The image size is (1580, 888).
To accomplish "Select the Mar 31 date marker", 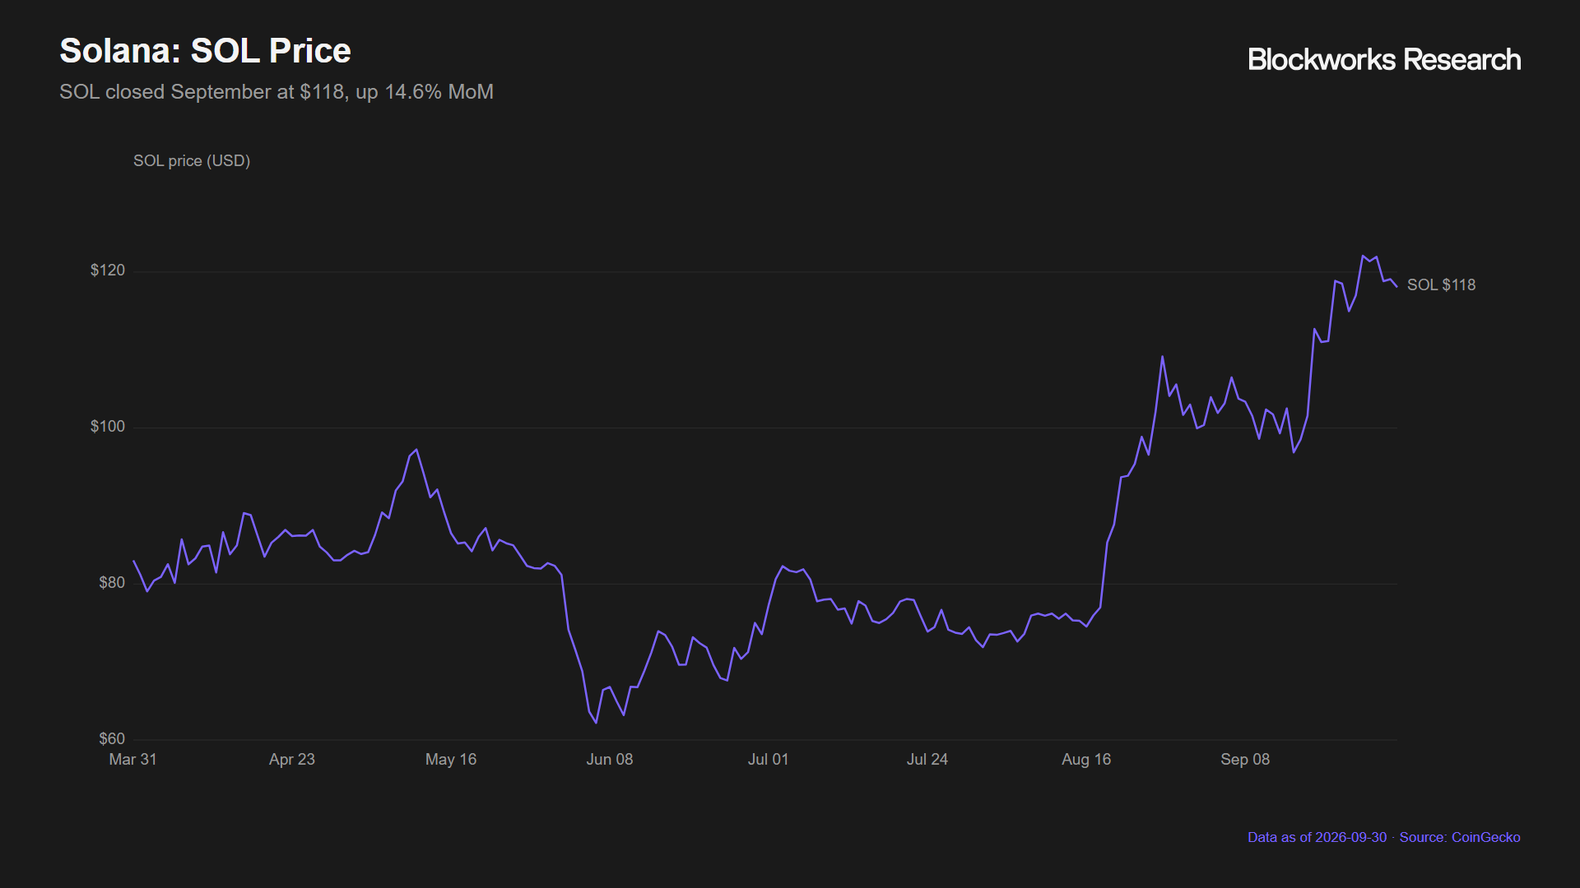I will pyautogui.click(x=132, y=760).
